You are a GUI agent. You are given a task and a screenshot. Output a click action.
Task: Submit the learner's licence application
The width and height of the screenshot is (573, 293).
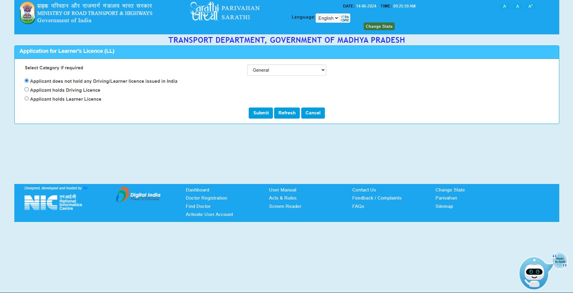(261, 113)
